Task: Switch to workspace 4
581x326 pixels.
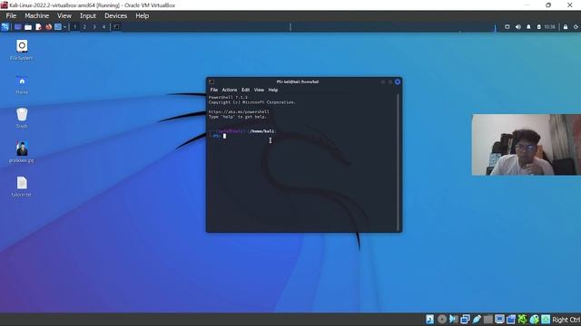Action: 103,27
